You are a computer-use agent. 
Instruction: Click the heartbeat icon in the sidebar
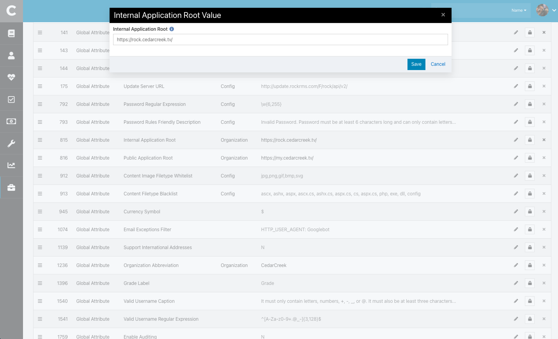pos(11,77)
